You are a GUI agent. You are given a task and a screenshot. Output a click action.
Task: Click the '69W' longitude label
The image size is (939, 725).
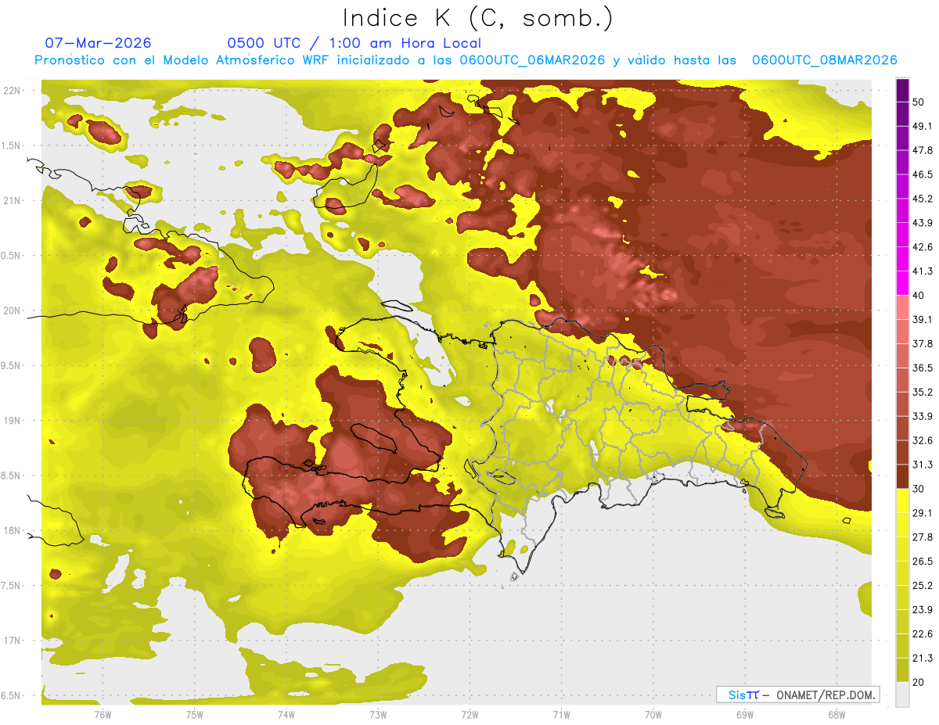point(744,715)
